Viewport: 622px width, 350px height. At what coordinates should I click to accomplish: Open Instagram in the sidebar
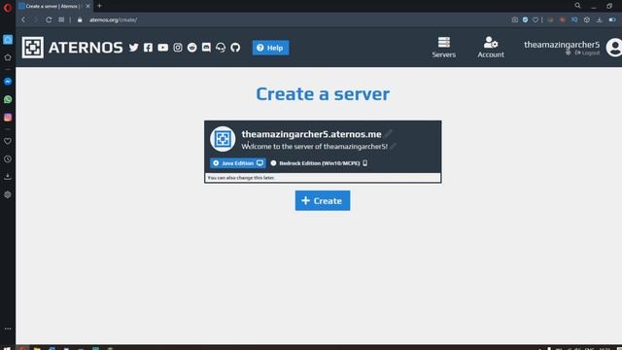point(8,117)
